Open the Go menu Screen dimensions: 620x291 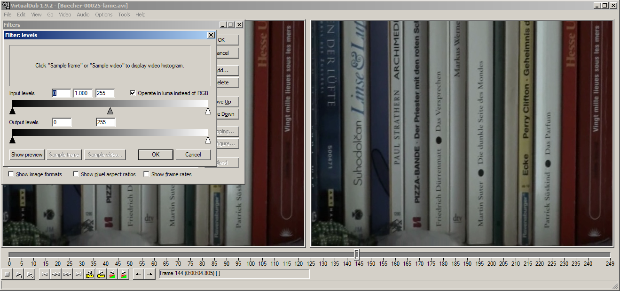pos(50,15)
